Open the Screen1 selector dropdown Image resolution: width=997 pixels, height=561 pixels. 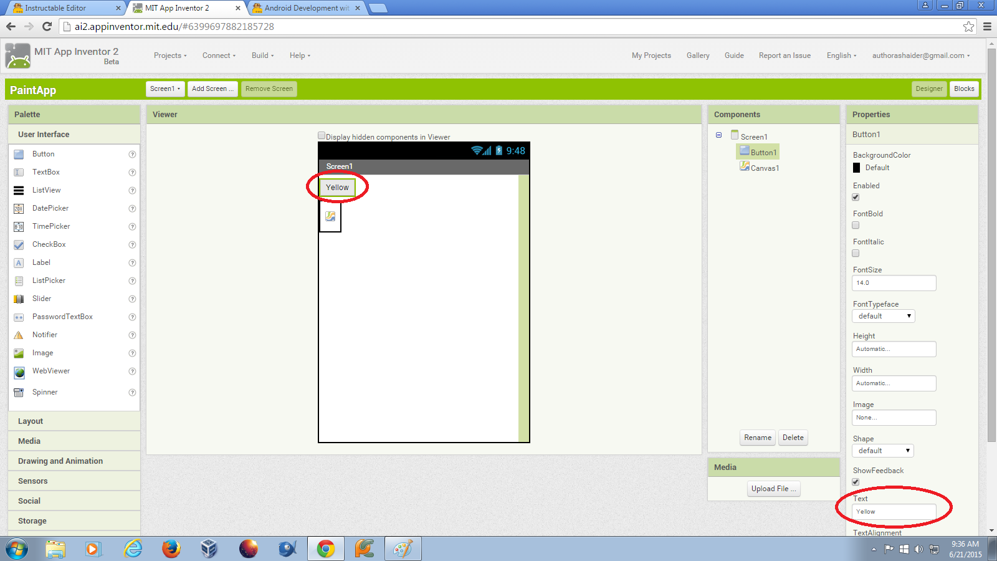(165, 89)
